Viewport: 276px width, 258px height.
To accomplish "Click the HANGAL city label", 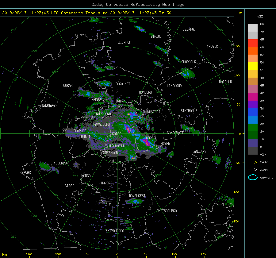I will (x=86, y=176).
